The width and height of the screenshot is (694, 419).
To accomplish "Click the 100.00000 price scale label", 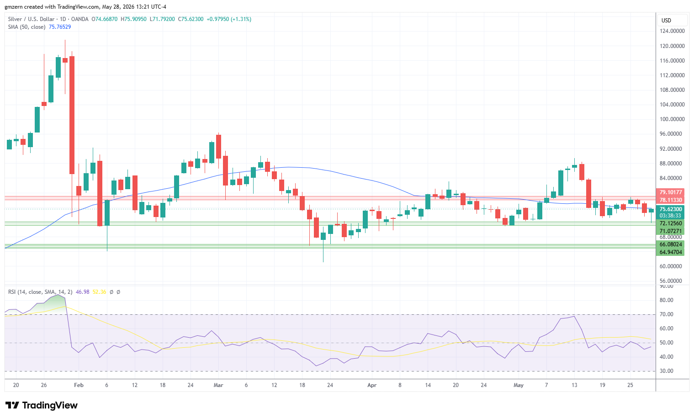I will click(672, 119).
